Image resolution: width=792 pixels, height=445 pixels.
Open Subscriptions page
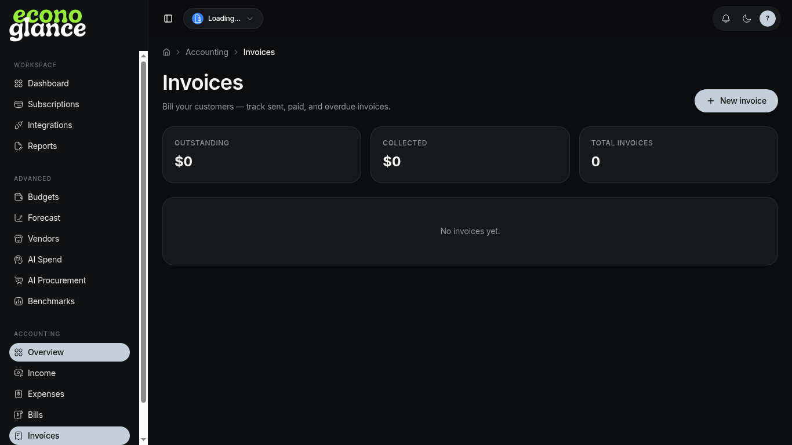[x=70, y=104]
